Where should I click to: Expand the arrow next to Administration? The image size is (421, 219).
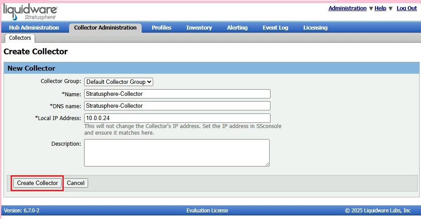371,8
